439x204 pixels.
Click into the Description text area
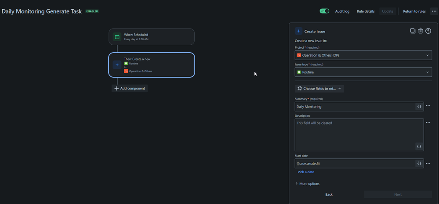(x=359, y=135)
